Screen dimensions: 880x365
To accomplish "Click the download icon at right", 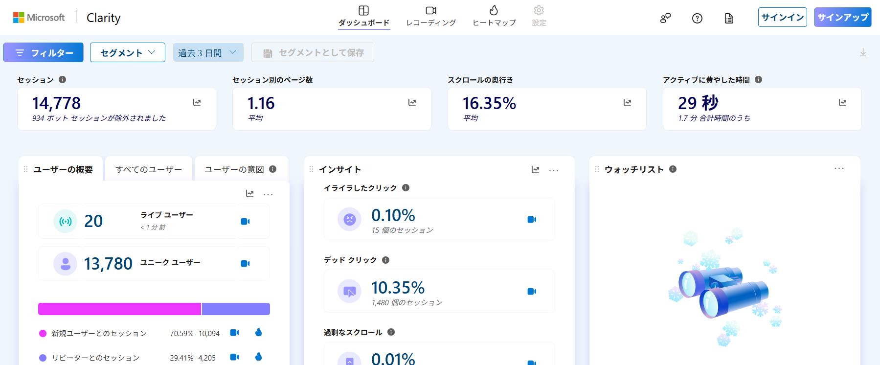I will point(863,52).
